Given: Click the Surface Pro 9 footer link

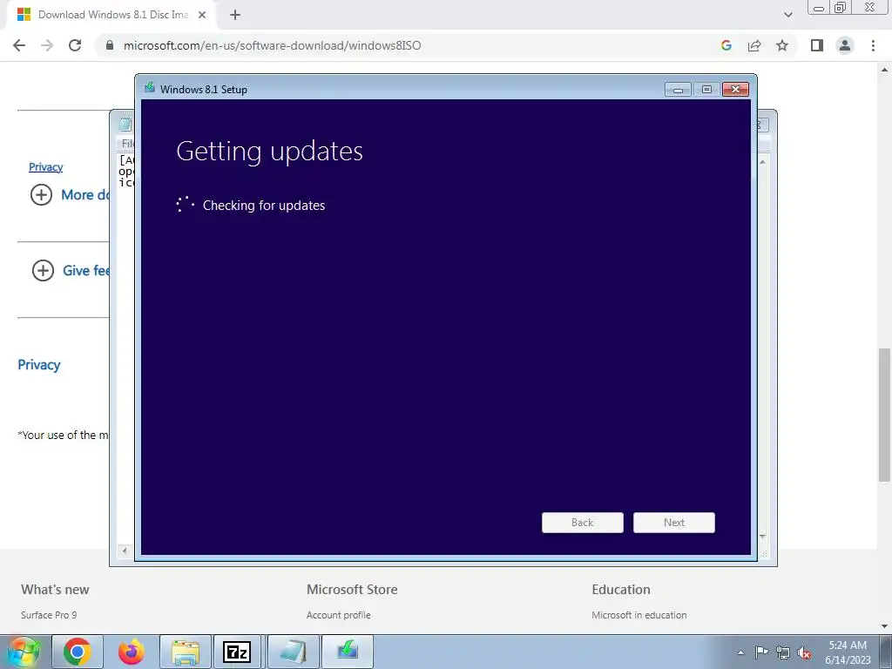Looking at the screenshot, I should (x=49, y=615).
